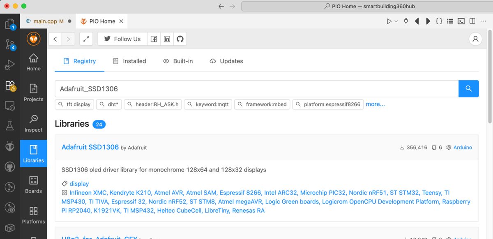Apply 'keyword:mqtt' search example
The width and height of the screenshot is (493, 239).
coord(208,104)
